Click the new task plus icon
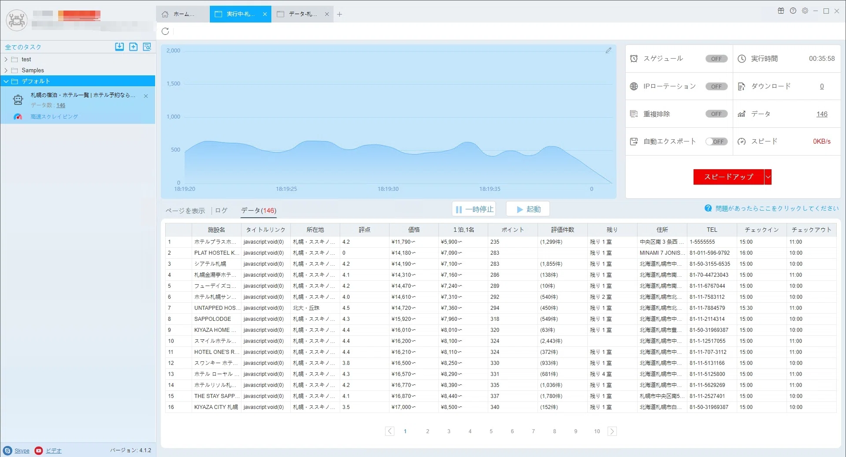Screen dimensions: 846x457 [133, 47]
